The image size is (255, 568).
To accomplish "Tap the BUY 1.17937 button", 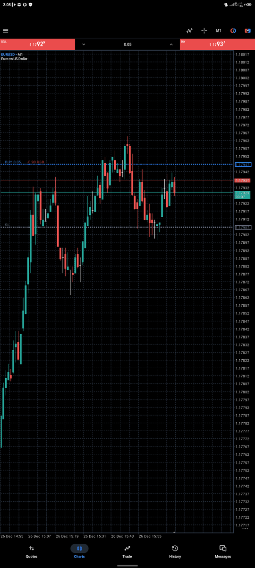I will point(217,44).
